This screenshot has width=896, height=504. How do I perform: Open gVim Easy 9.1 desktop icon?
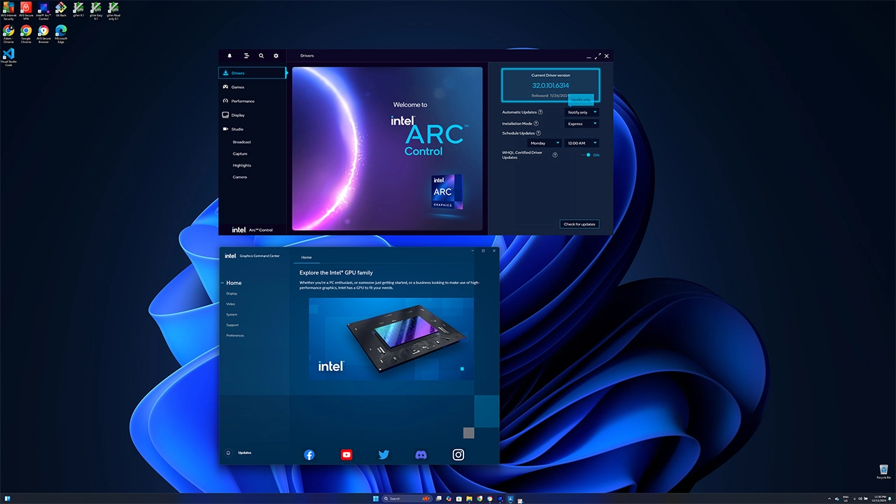pyautogui.click(x=96, y=11)
